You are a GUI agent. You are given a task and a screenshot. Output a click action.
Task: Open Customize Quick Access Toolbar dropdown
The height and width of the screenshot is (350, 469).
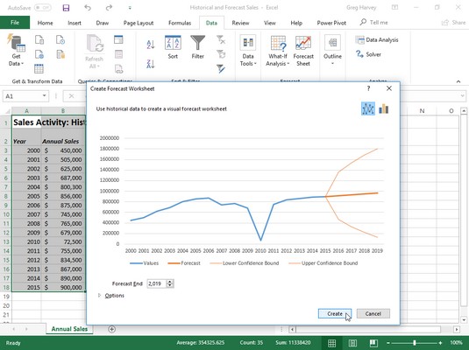point(130,8)
